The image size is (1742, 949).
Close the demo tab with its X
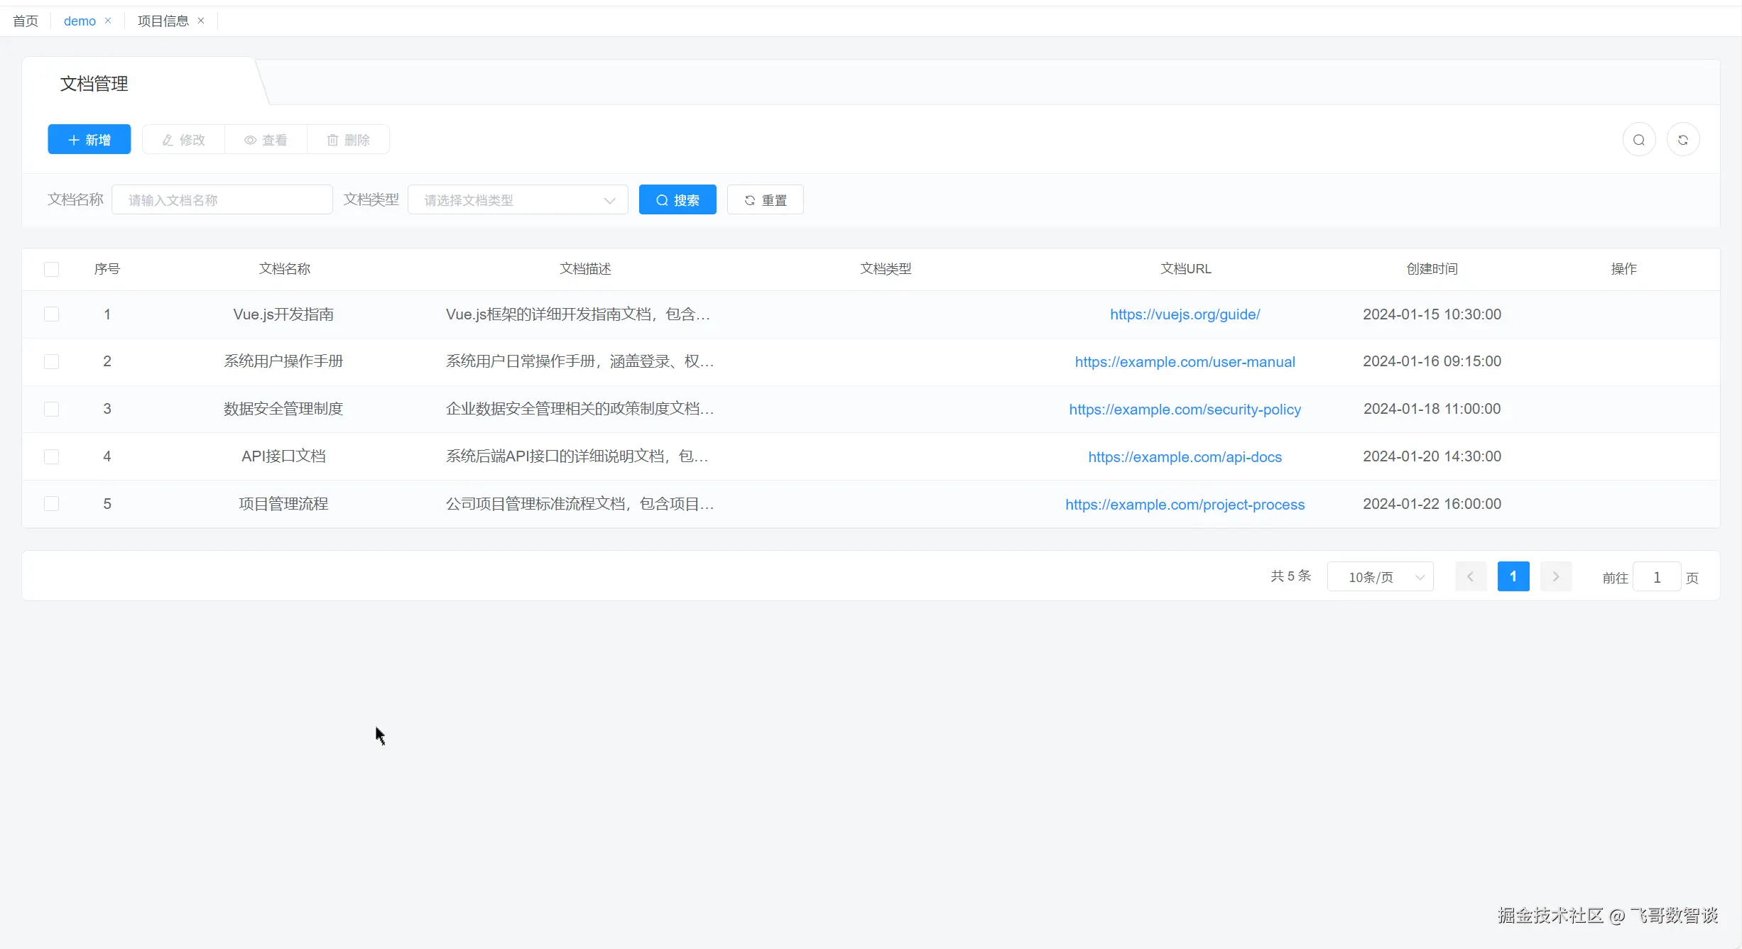pyautogui.click(x=108, y=21)
